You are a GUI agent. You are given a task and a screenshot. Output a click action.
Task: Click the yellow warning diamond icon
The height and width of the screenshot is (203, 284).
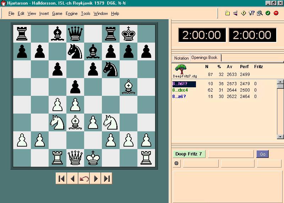click(244, 13)
